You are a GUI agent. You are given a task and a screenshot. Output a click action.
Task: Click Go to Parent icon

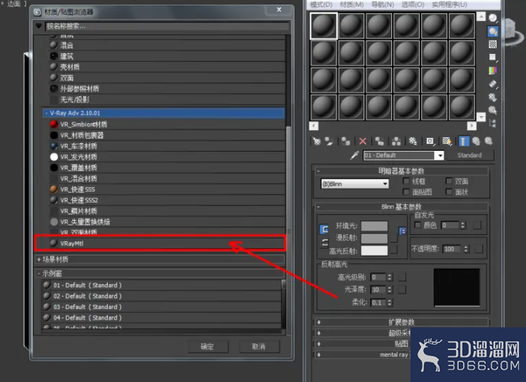476,141
